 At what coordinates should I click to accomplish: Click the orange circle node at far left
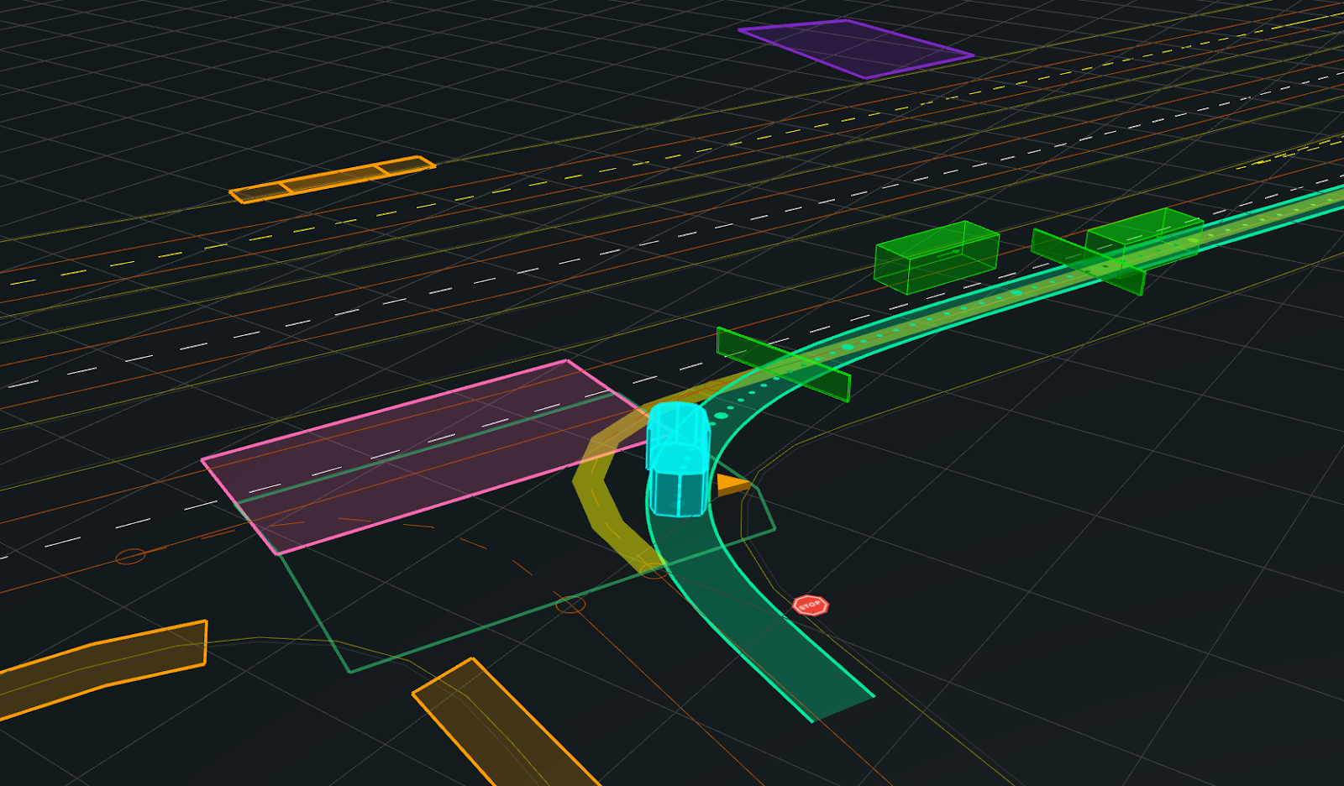coord(130,556)
